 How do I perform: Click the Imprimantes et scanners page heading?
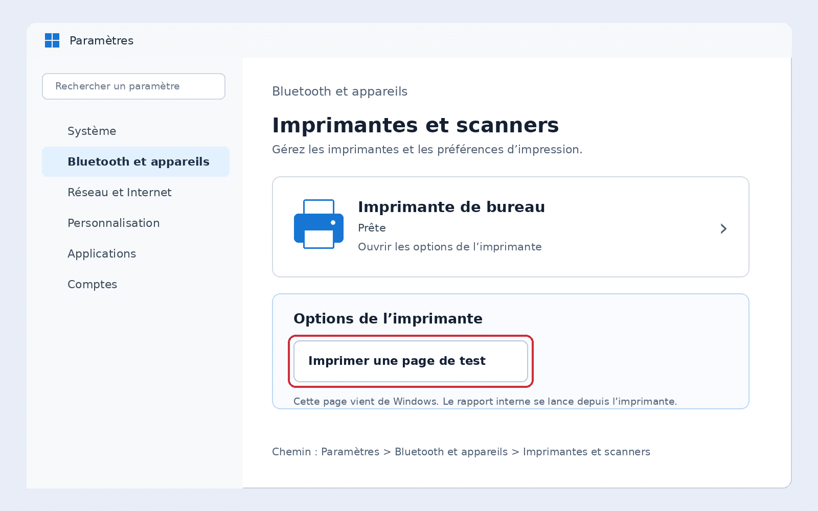(x=415, y=125)
